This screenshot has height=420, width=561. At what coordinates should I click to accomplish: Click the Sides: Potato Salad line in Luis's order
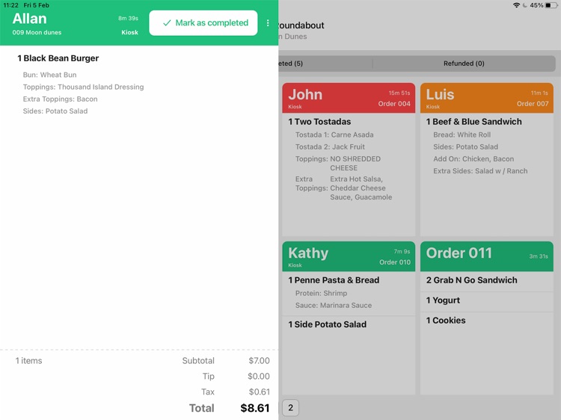[465, 147]
